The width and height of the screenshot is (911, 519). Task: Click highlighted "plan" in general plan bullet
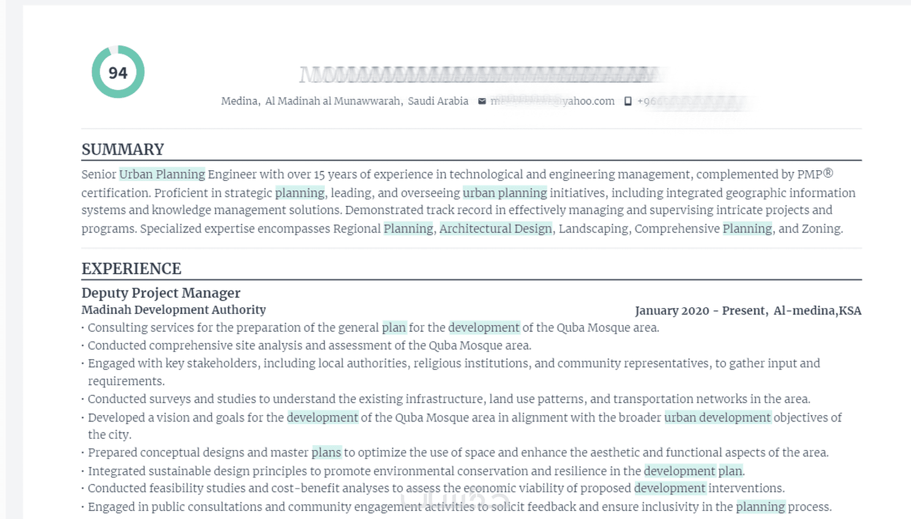(x=394, y=327)
